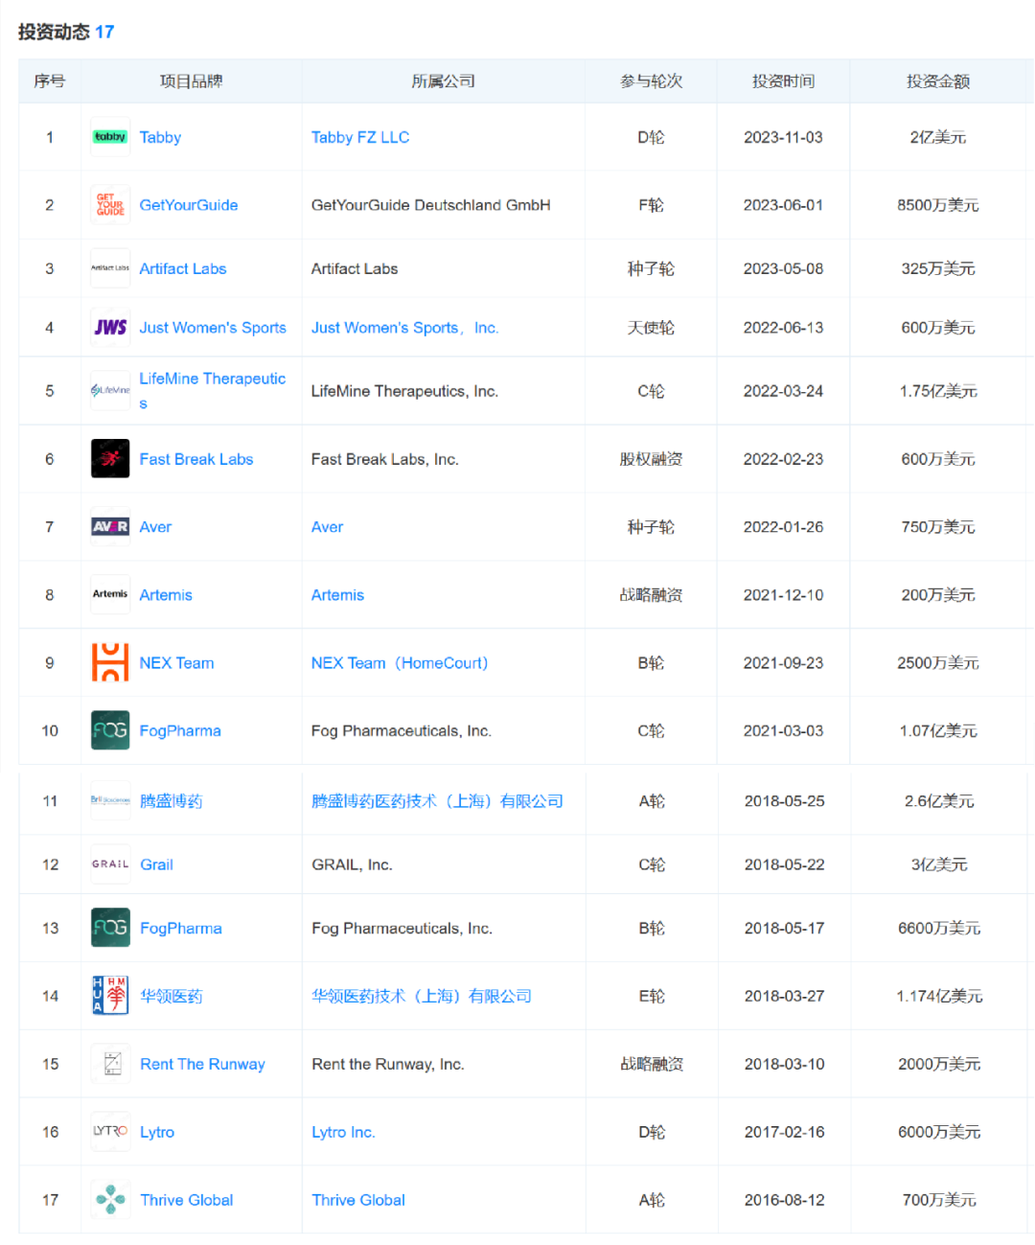Open the LifeMine Therapeutics brand link
This screenshot has height=1245, width=1035.
(x=212, y=380)
